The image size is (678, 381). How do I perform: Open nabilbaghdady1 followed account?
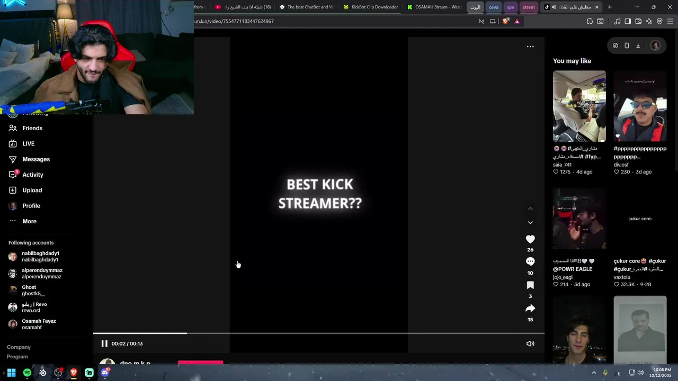(x=34, y=257)
